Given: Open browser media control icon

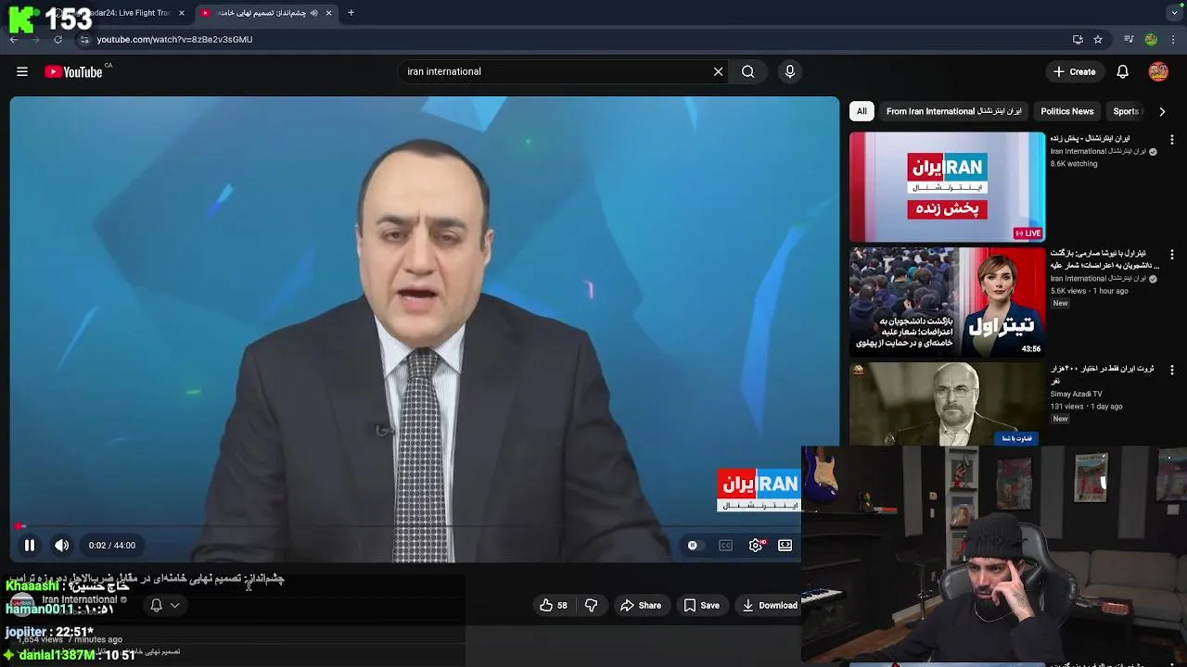Looking at the screenshot, I should (1128, 40).
